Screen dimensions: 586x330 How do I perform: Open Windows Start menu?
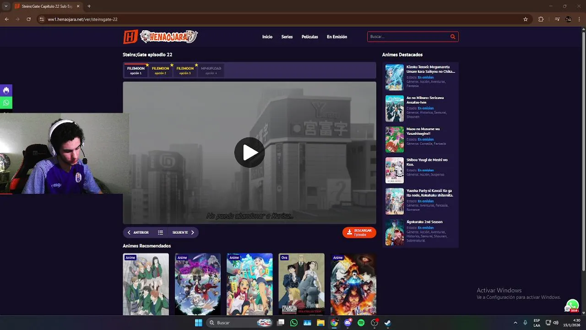pos(199,323)
